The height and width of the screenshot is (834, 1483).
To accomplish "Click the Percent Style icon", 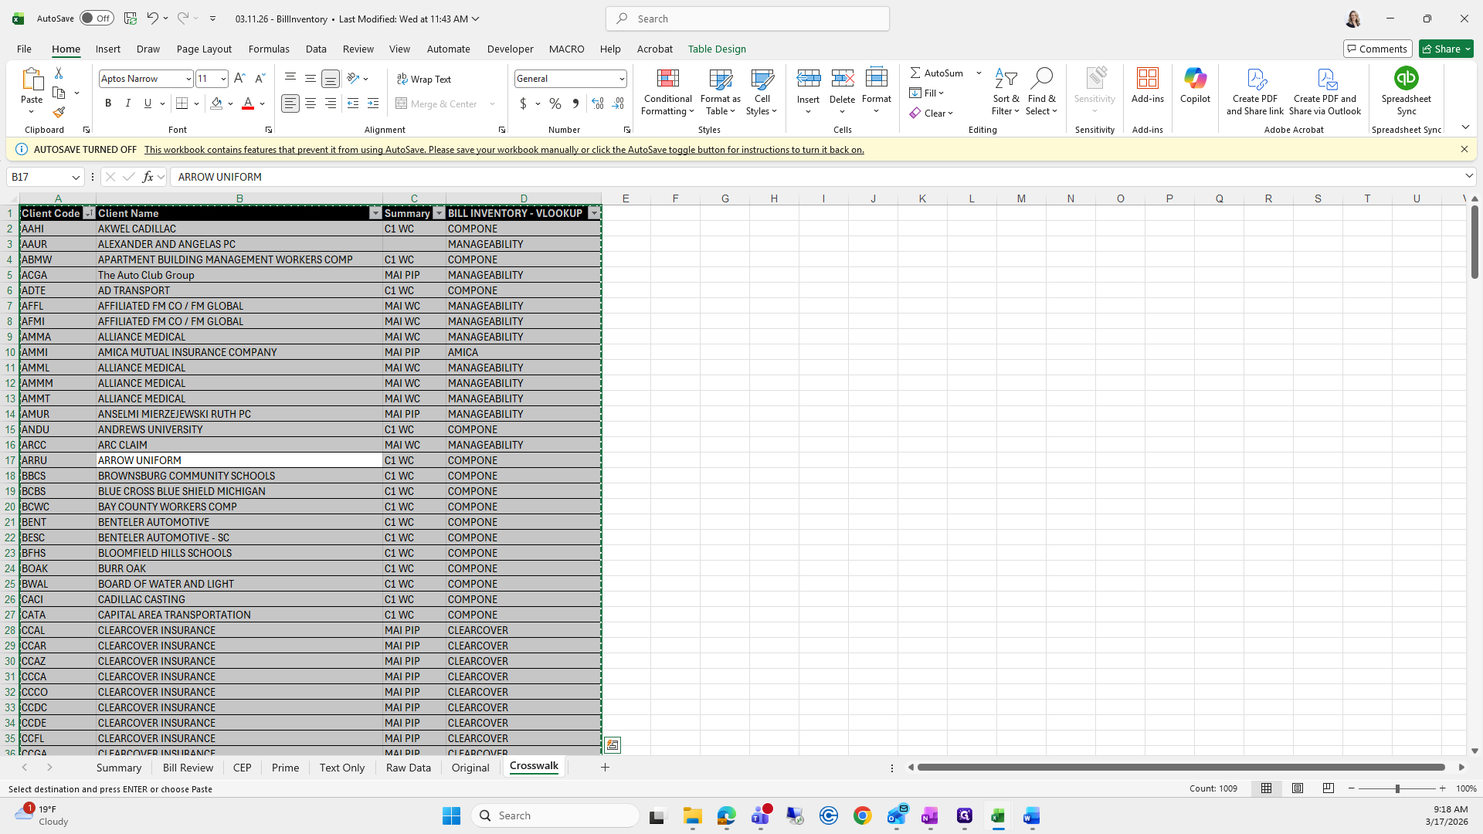I will point(555,103).
